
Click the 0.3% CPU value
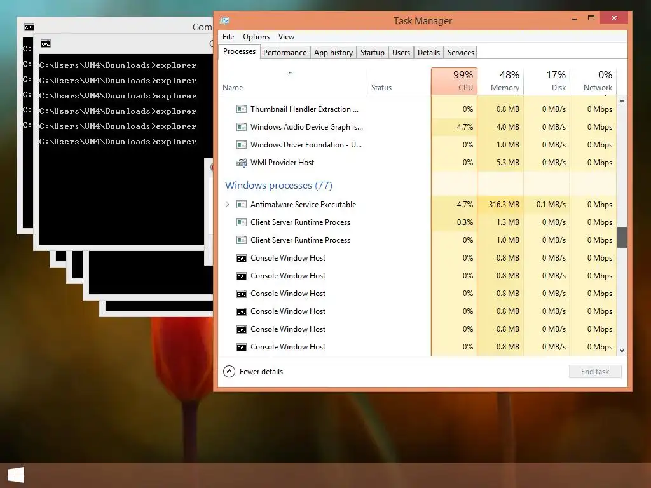pos(465,222)
